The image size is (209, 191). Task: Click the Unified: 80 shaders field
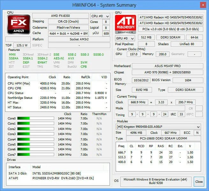point(187,44)
